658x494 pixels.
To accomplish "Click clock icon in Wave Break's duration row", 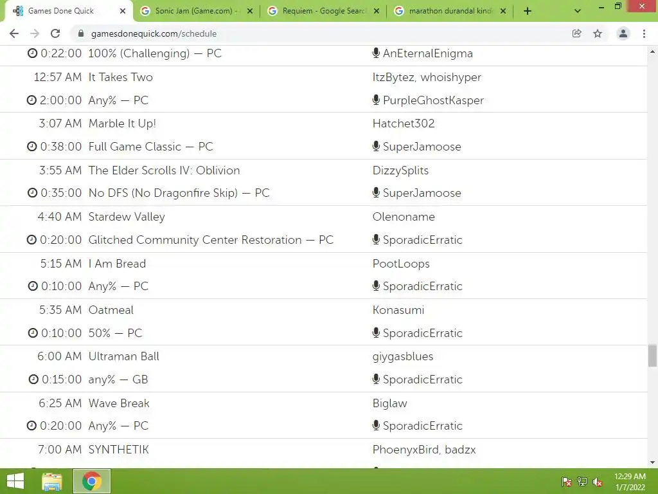I will pos(31,426).
